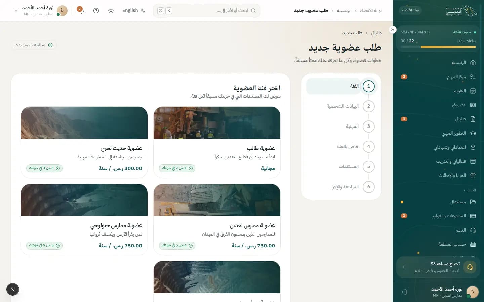Click the help question mark icon

pyautogui.click(x=96, y=11)
